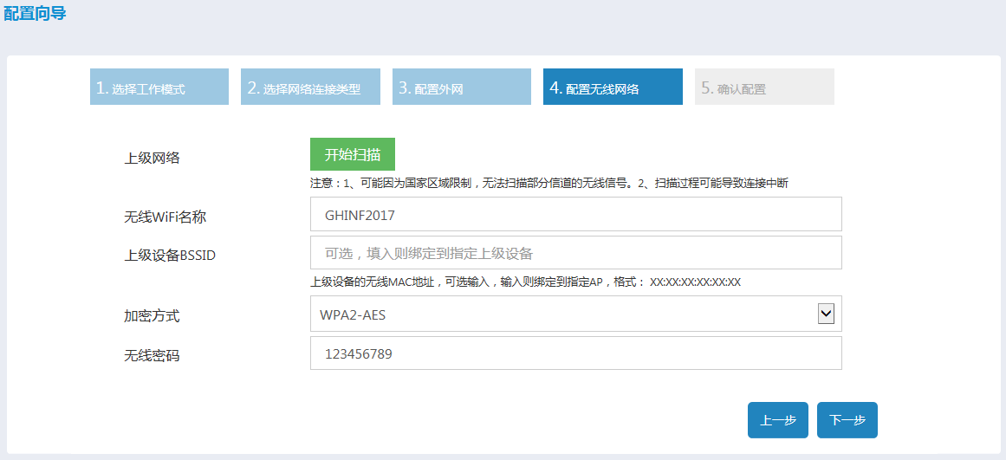Select the active step 4 配置无线网络
Viewport: 1006px width, 460px height.
[x=613, y=87]
